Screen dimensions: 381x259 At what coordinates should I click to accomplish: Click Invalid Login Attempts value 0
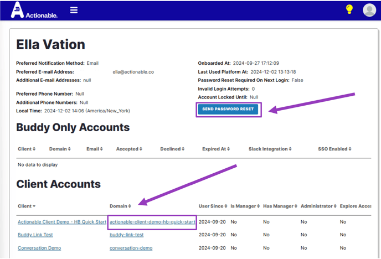click(253, 89)
